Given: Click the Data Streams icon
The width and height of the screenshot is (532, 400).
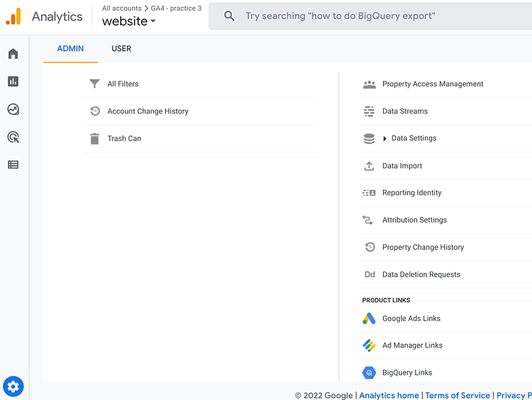Looking at the screenshot, I should click(x=369, y=111).
